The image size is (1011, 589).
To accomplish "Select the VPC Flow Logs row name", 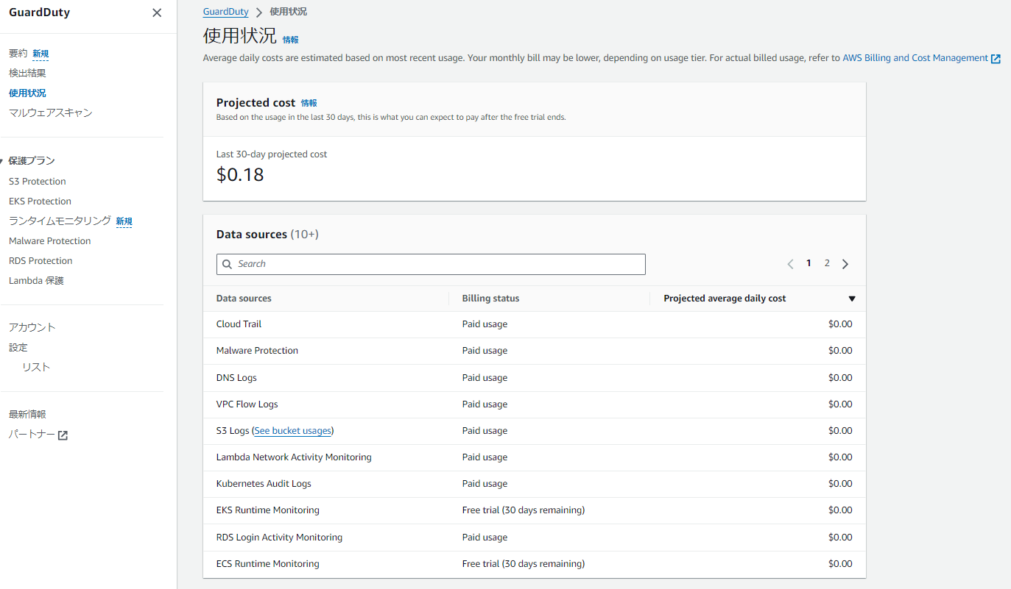I will point(247,404).
